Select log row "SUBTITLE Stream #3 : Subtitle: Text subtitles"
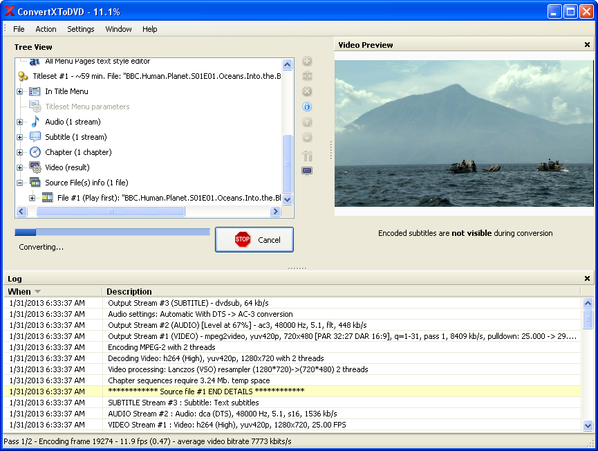 tap(292, 403)
